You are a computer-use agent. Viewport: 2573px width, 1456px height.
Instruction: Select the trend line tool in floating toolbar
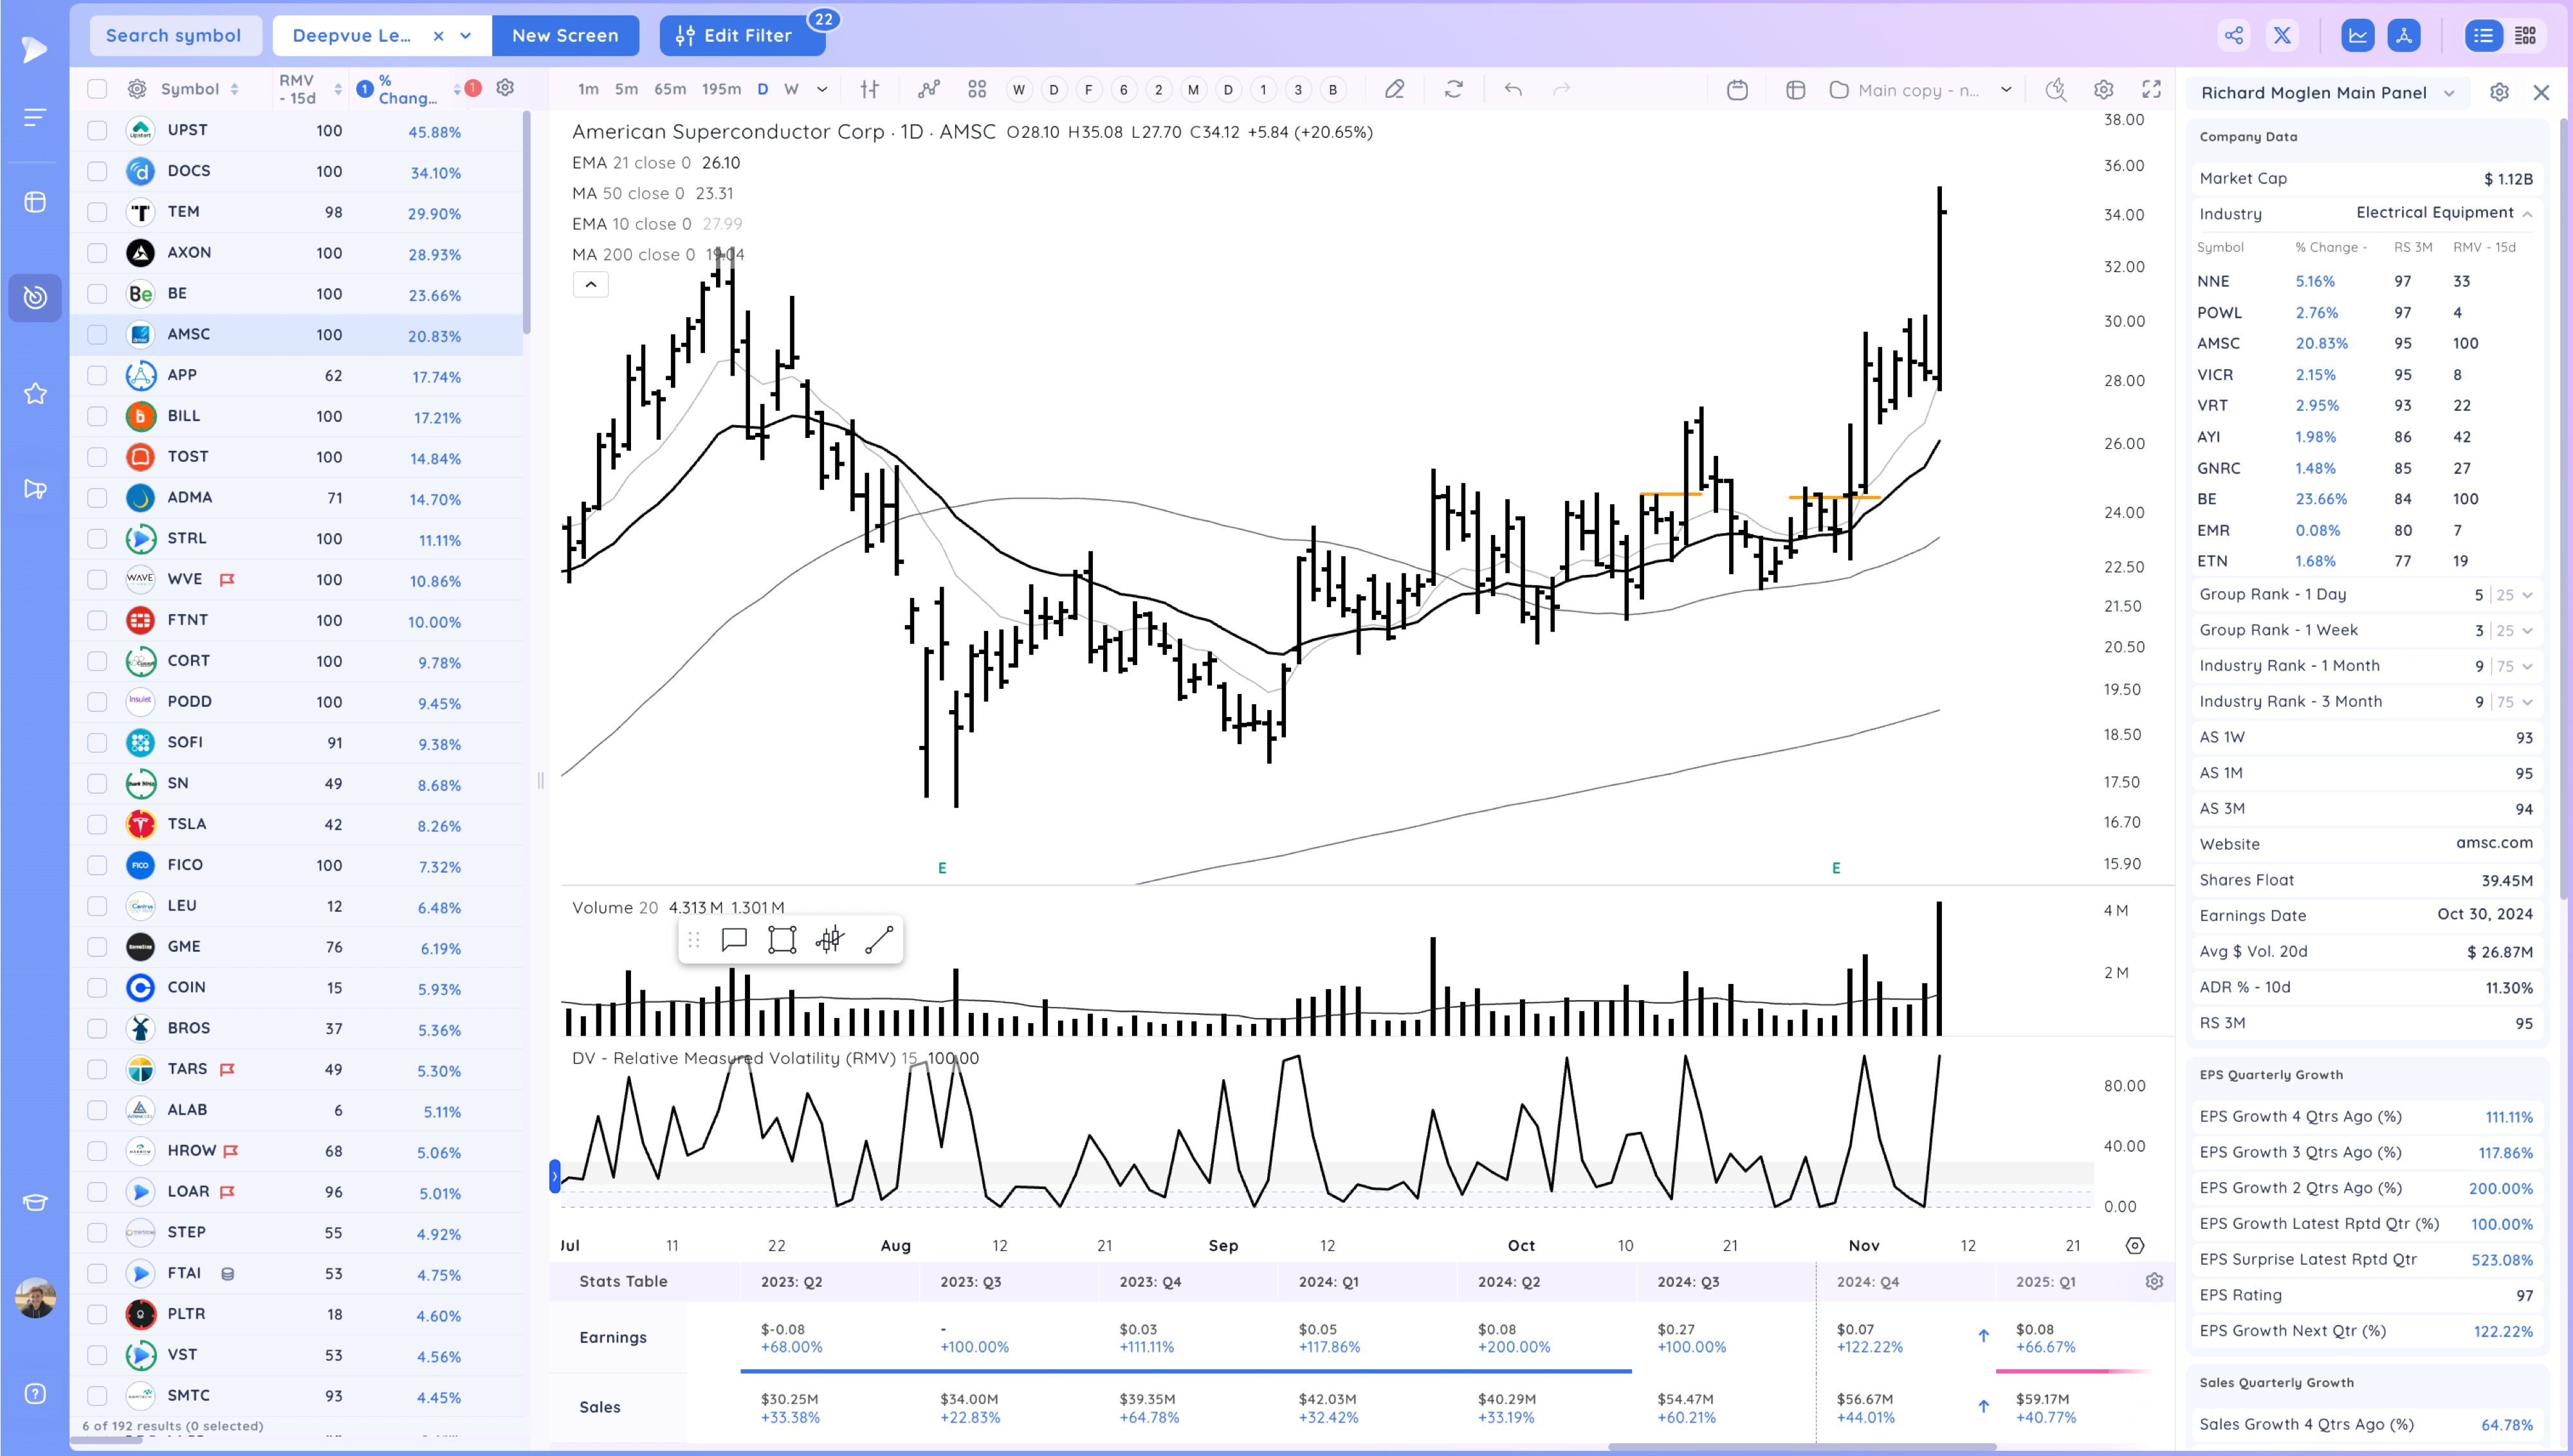(878, 940)
